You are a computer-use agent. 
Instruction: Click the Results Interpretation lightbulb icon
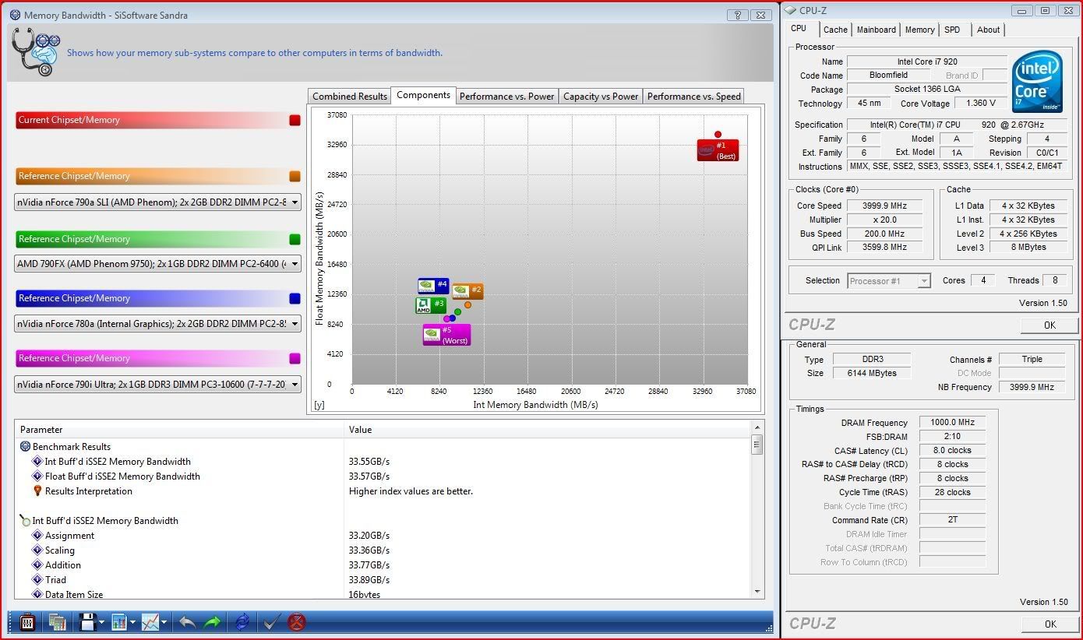click(37, 491)
